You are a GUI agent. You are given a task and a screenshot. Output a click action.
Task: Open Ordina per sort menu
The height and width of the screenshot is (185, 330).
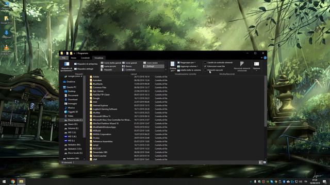(x=173, y=66)
